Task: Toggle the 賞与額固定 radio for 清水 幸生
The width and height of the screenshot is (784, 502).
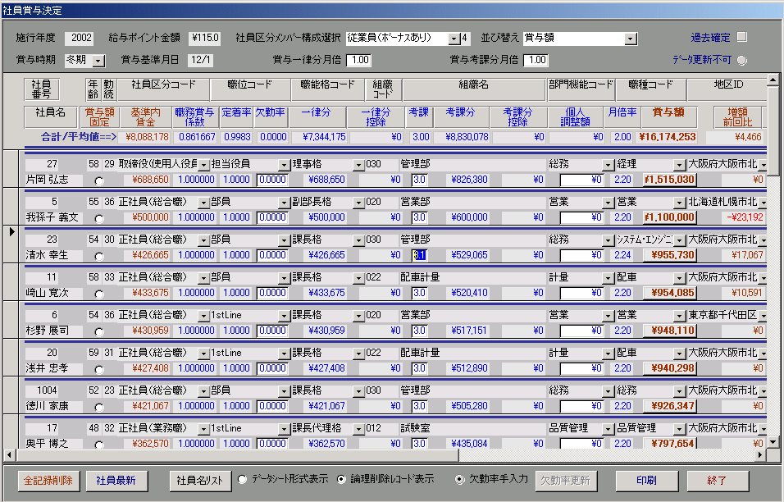Action: click(99, 257)
